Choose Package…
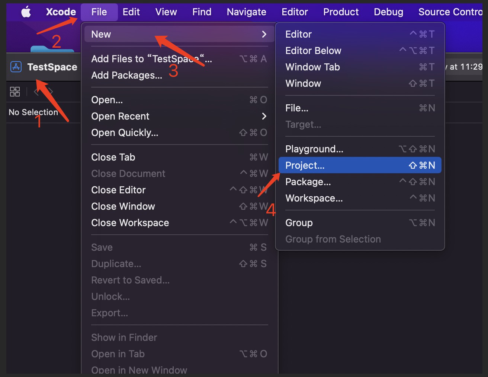The image size is (488, 377). point(360,182)
